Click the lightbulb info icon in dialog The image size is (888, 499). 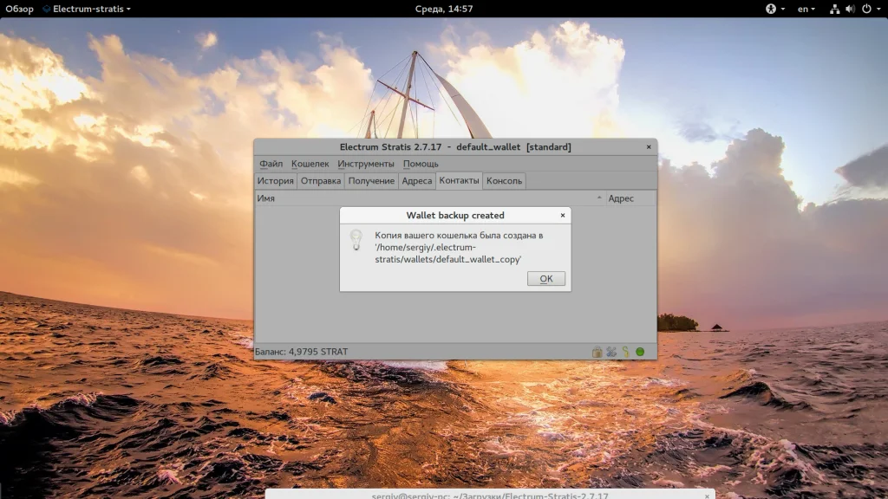[x=356, y=240]
